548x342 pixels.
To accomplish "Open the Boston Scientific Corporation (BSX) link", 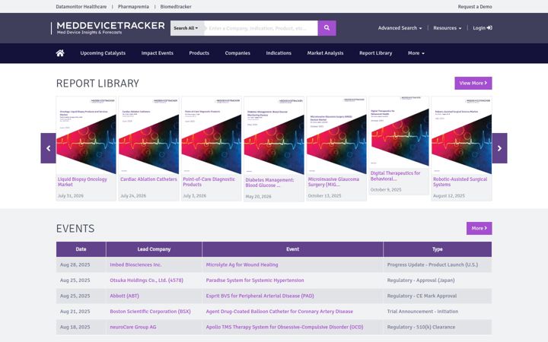I will (150, 312).
